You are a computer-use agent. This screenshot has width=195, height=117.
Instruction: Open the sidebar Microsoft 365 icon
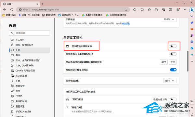(192, 42)
